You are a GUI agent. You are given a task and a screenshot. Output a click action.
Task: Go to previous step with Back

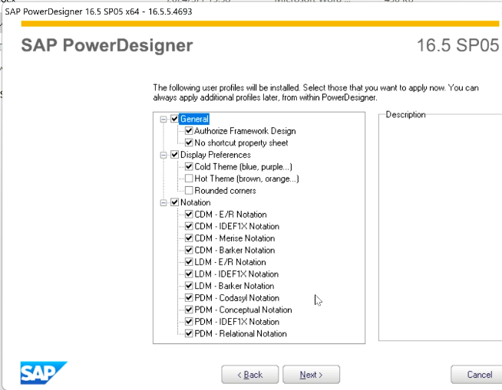249,375
